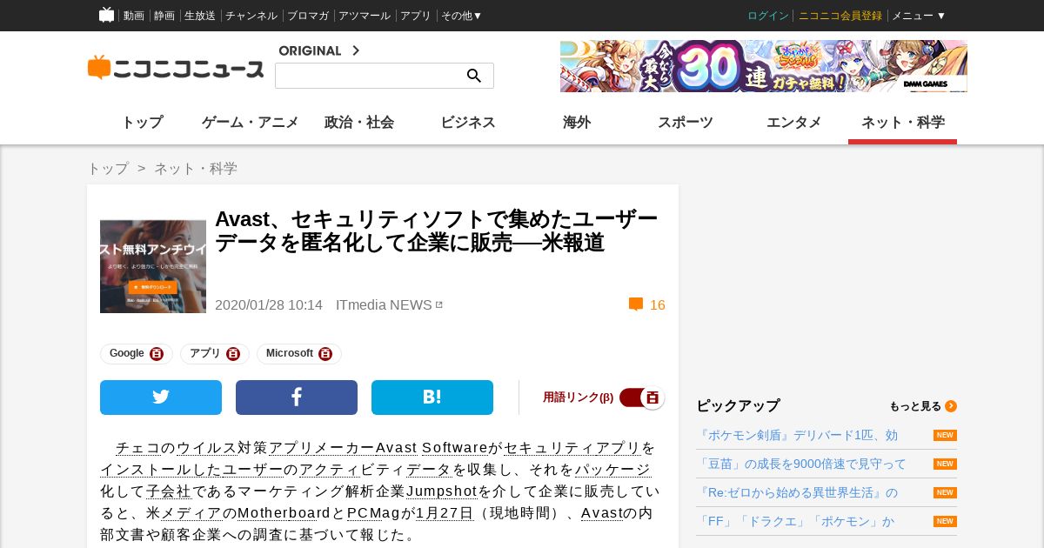
Task: Expand the その他▼ menu
Action: [462, 16]
